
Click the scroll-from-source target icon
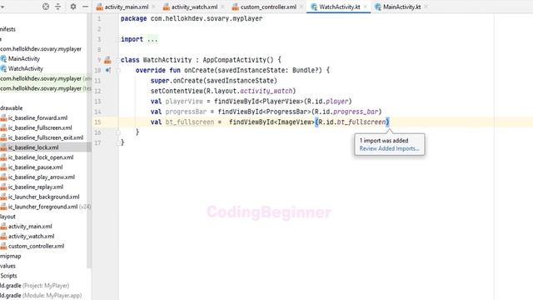pyautogui.click(x=46, y=7)
